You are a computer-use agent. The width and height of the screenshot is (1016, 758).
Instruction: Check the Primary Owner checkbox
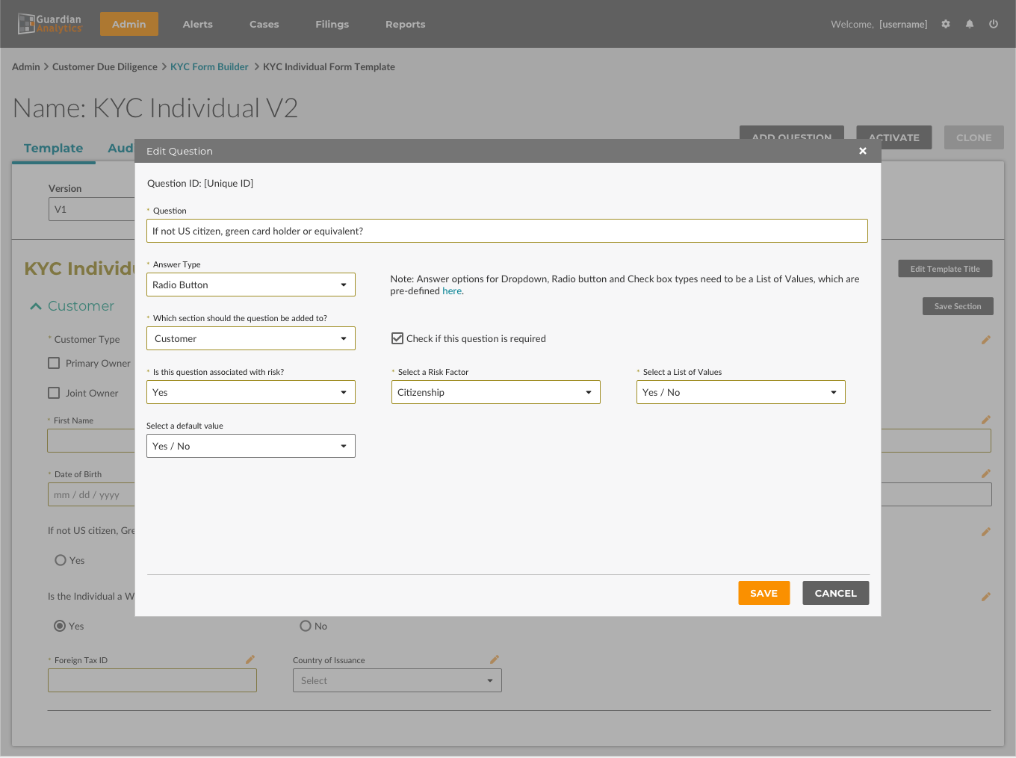coord(54,363)
